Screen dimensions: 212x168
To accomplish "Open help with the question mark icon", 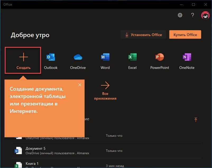I will pos(193,15).
